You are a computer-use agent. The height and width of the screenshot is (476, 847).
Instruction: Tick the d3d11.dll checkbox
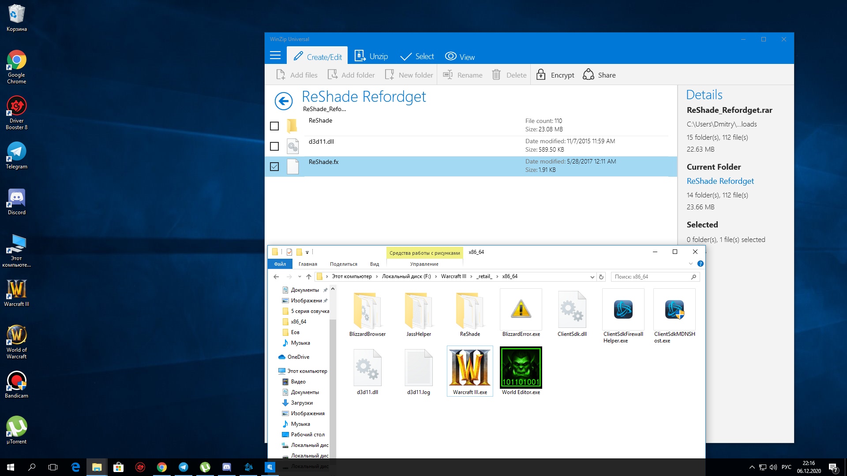point(274,146)
